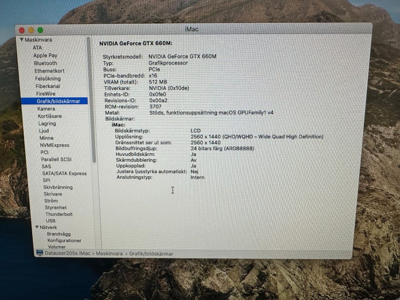
Task: Click the Metal support value text
Action: (212, 112)
